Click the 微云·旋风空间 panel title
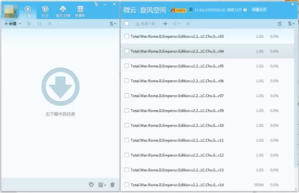The image size is (299, 193). click(145, 10)
